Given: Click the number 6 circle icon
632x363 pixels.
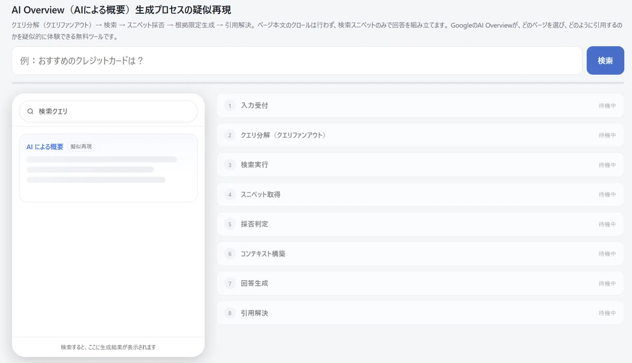Looking at the screenshot, I should coord(230,254).
